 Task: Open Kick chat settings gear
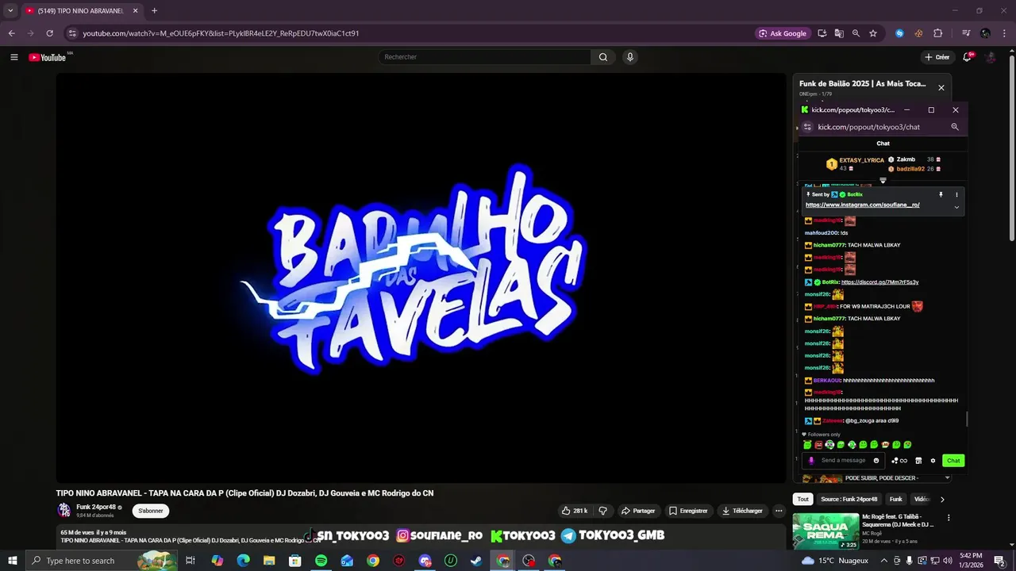933,461
